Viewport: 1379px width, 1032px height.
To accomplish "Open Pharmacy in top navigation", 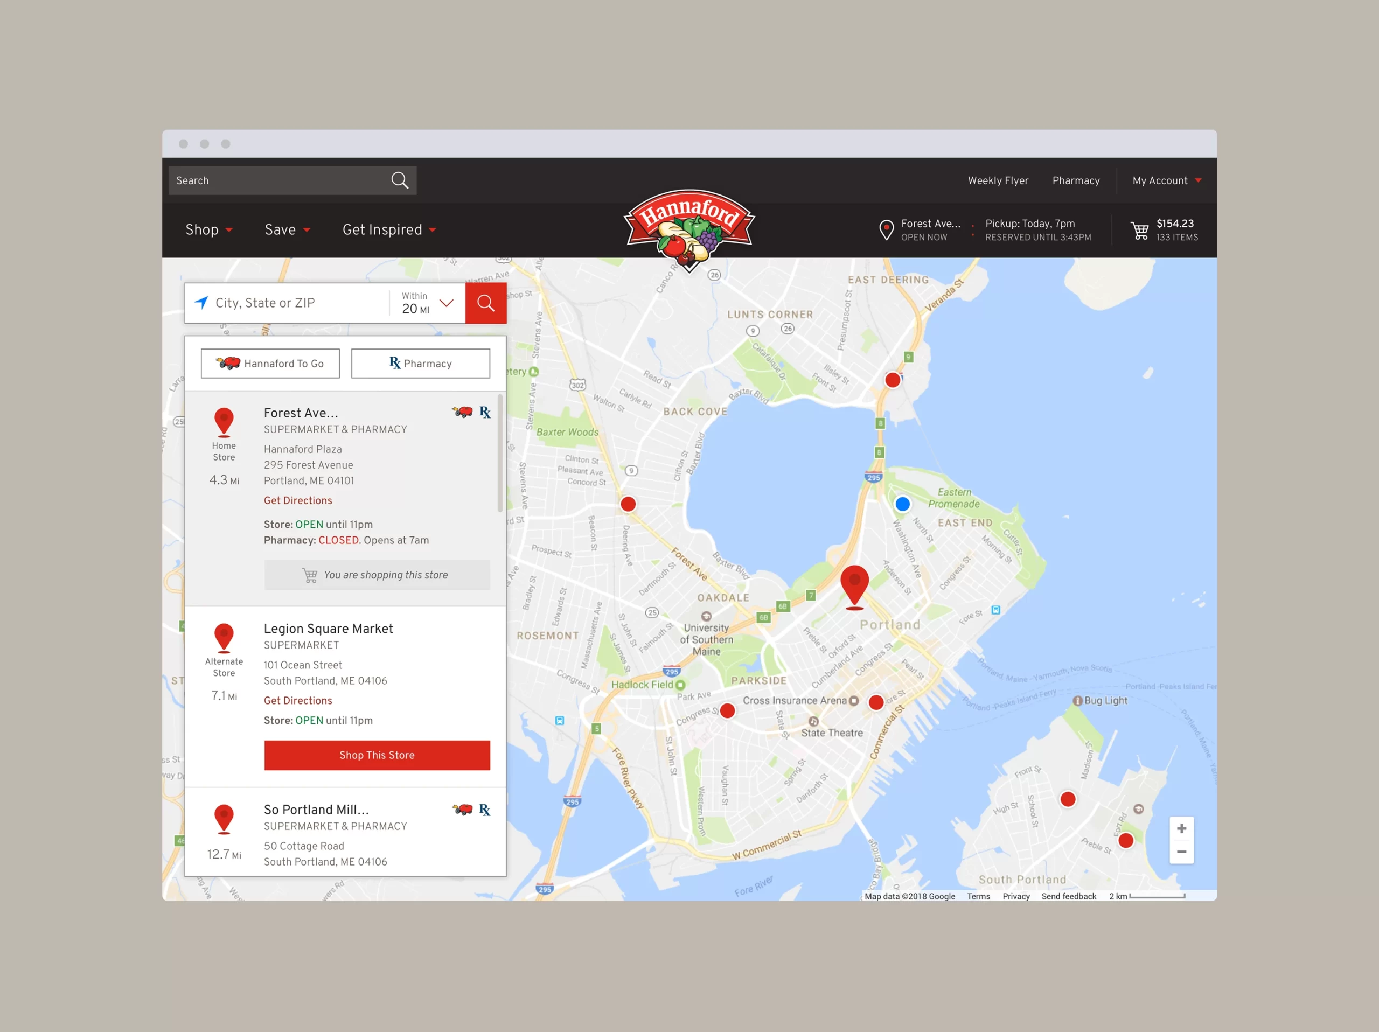I will [1076, 181].
